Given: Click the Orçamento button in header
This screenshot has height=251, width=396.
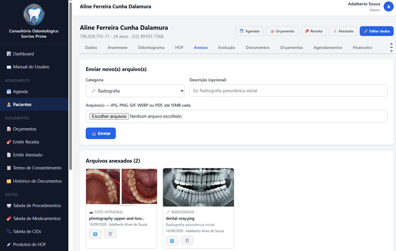Looking at the screenshot, I should (x=282, y=31).
